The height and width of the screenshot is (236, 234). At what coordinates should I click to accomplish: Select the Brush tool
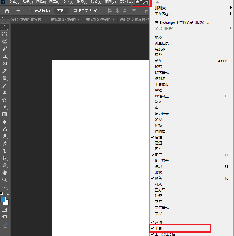[4, 86]
